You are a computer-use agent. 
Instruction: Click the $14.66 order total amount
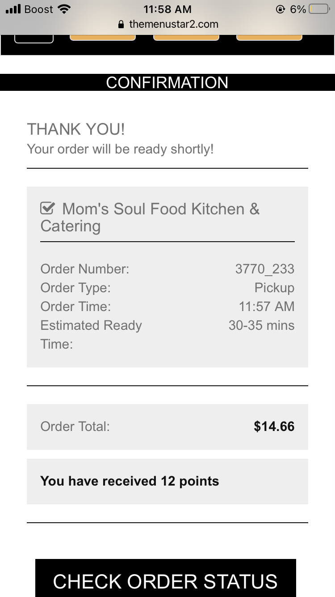tap(274, 426)
